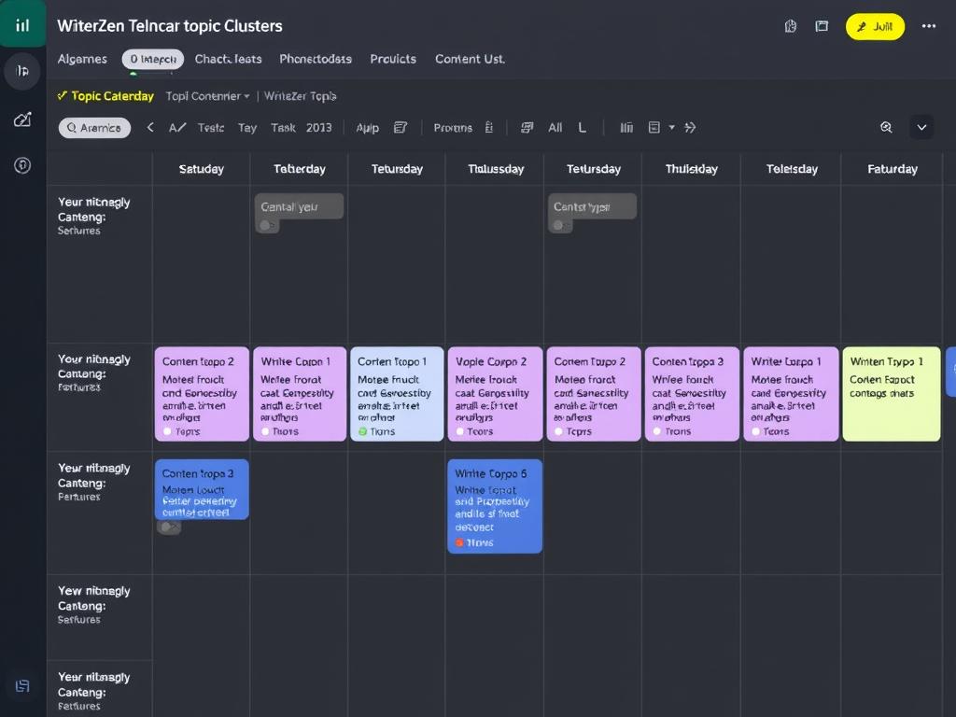Expand the chevron-down button at toolbar's far right
The height and width of the screenshot is (717, 956).
point(922,127)
